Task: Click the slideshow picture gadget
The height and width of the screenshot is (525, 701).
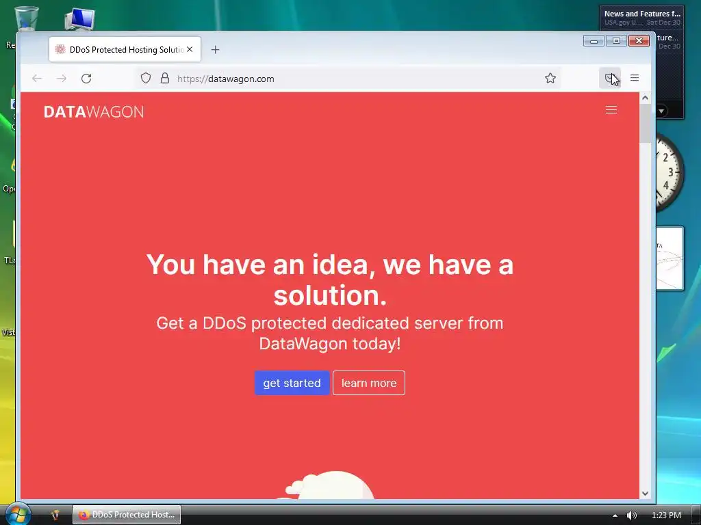Action: pyautogui.click(x=670, y=258)
